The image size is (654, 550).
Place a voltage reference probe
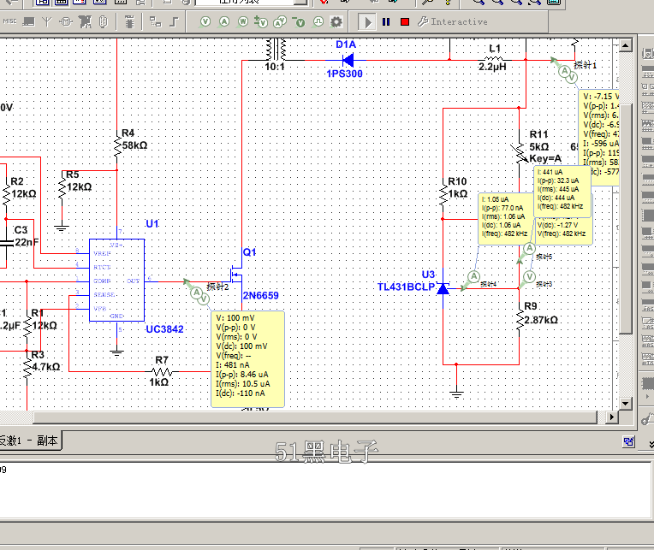[x=299, y=21]
